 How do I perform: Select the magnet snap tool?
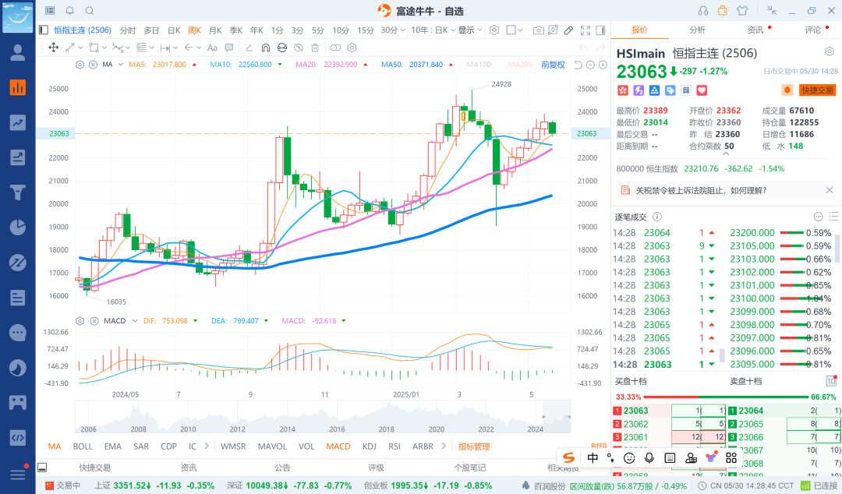[x=265, y=48]
